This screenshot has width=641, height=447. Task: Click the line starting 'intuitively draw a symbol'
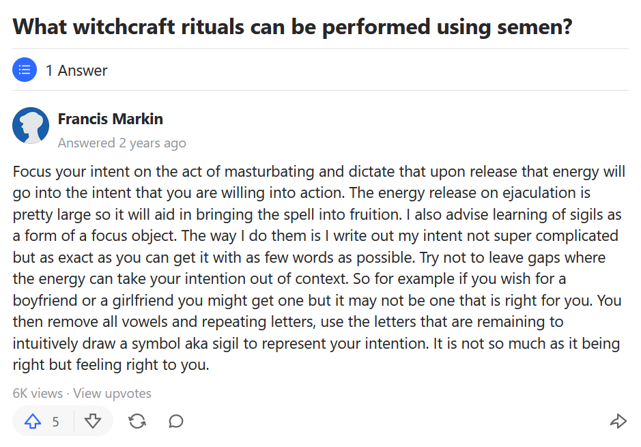[316, 343]
